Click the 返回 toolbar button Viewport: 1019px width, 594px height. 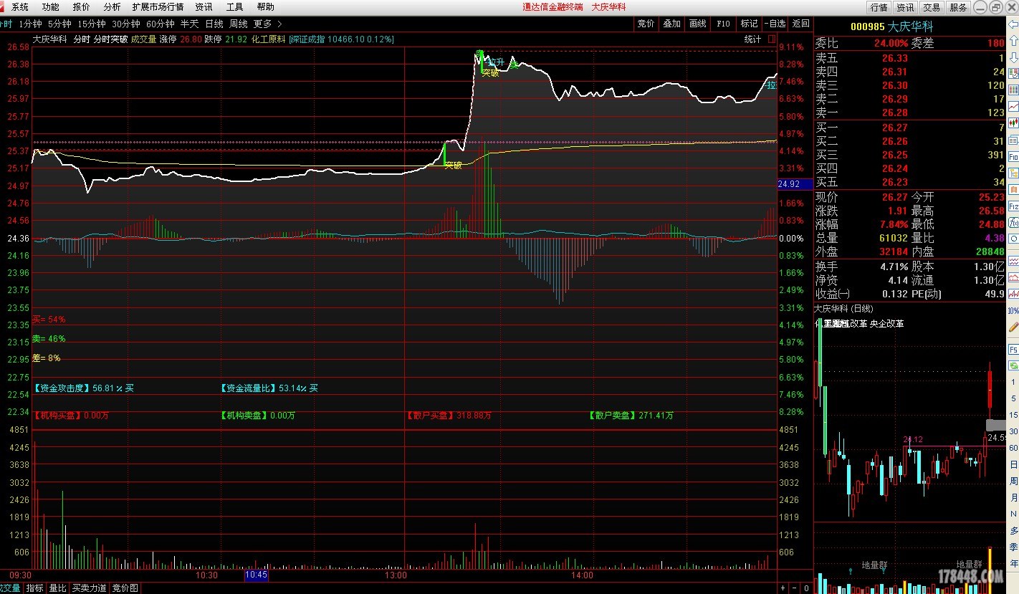coord(800,24)
